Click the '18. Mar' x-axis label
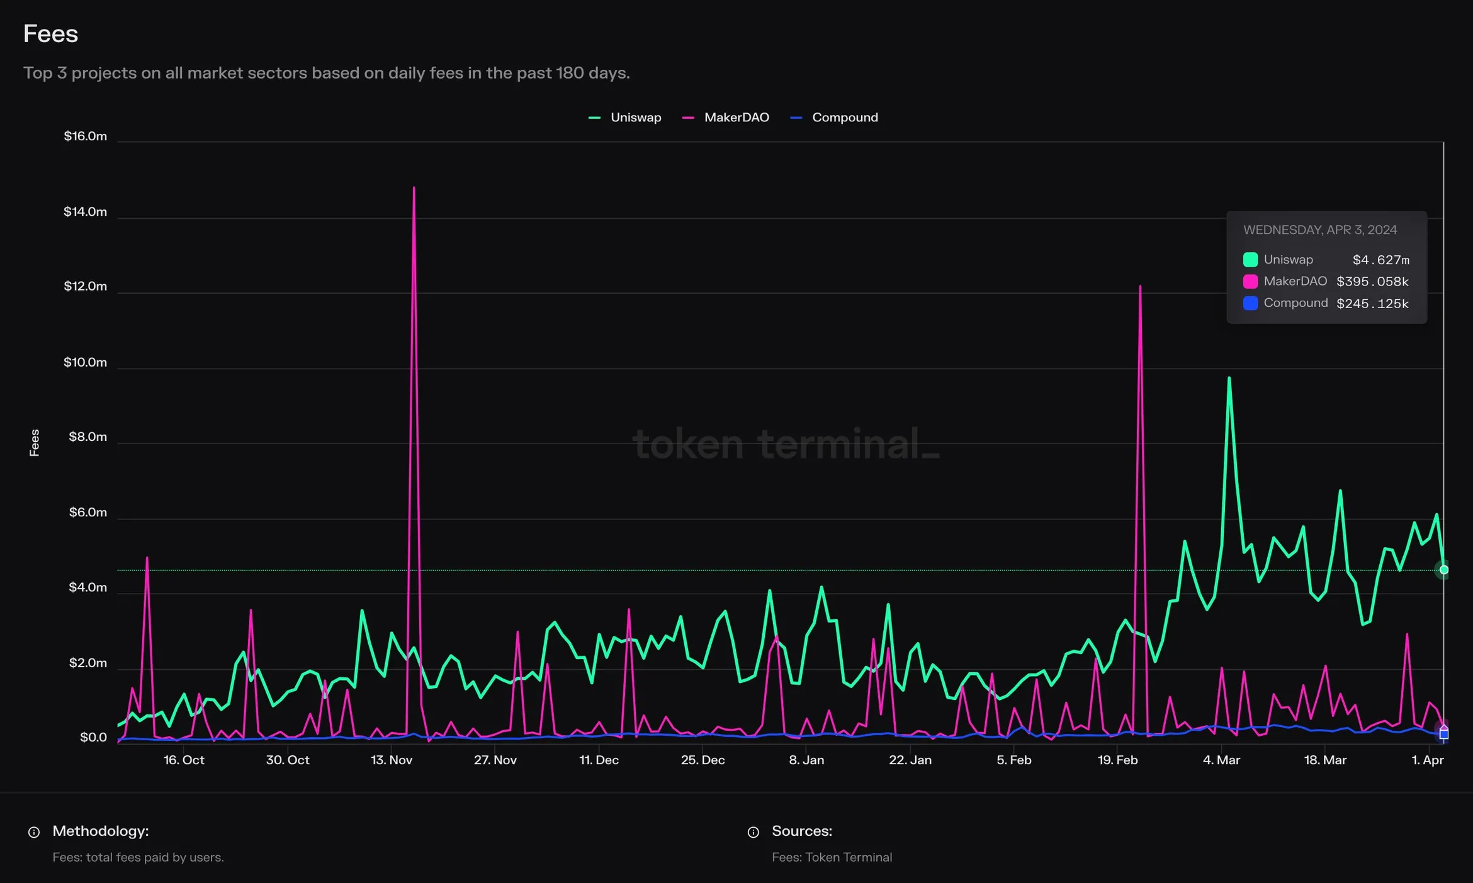This screenshot has height=883, width=1473. pyautogui.click(x=1325, y=760)
